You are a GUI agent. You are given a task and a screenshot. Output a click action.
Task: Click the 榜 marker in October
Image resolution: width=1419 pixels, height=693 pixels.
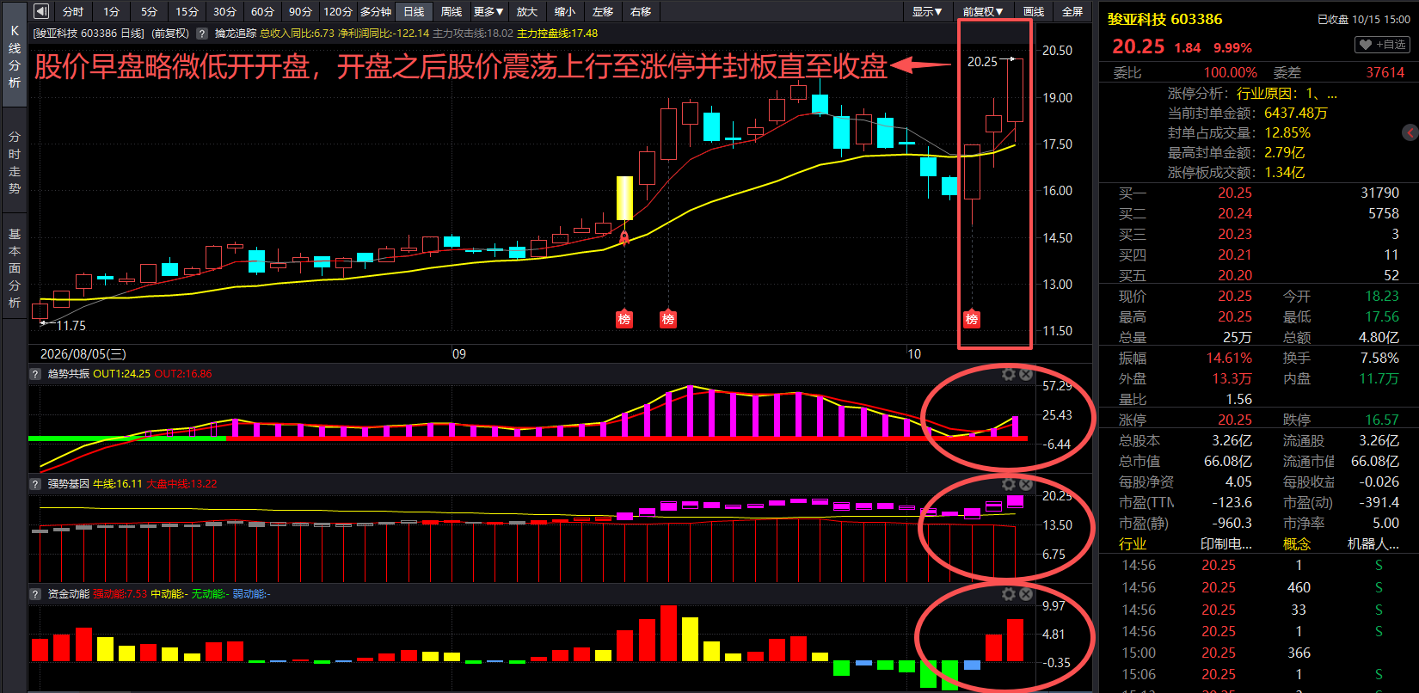pos(972,319)
